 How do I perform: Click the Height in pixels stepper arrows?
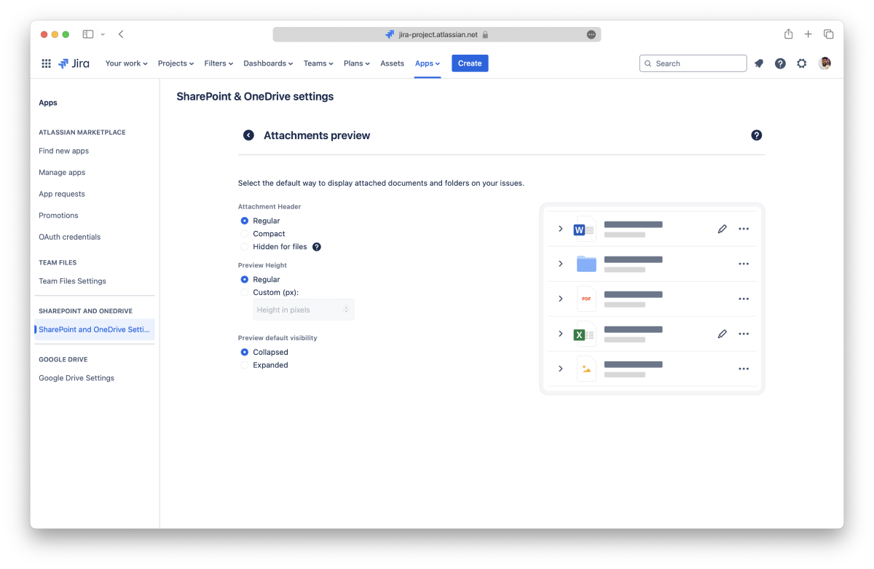(347, 310)
